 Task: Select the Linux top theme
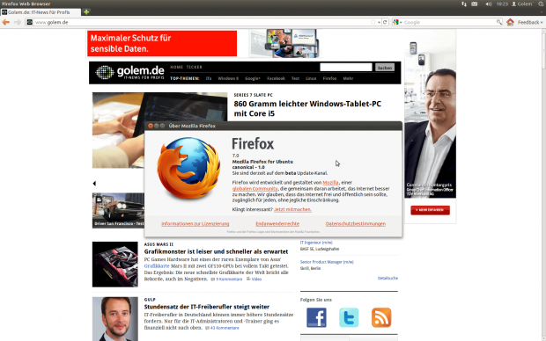click(311, 78)
